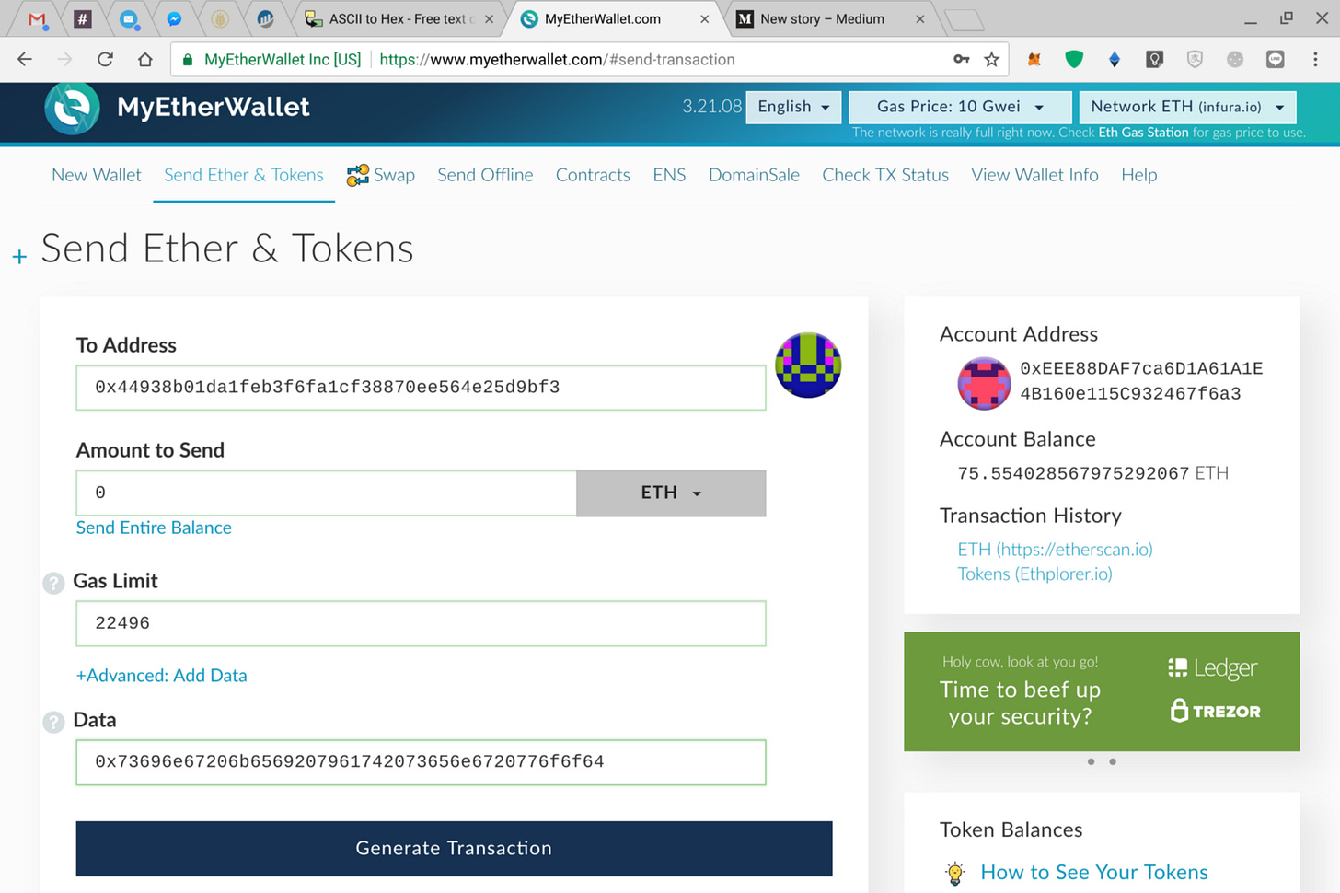Viewport: 1340px width, 893px height.
Task: Go to the browser home page
Action: pyautogui.click(x=145, y=59)
